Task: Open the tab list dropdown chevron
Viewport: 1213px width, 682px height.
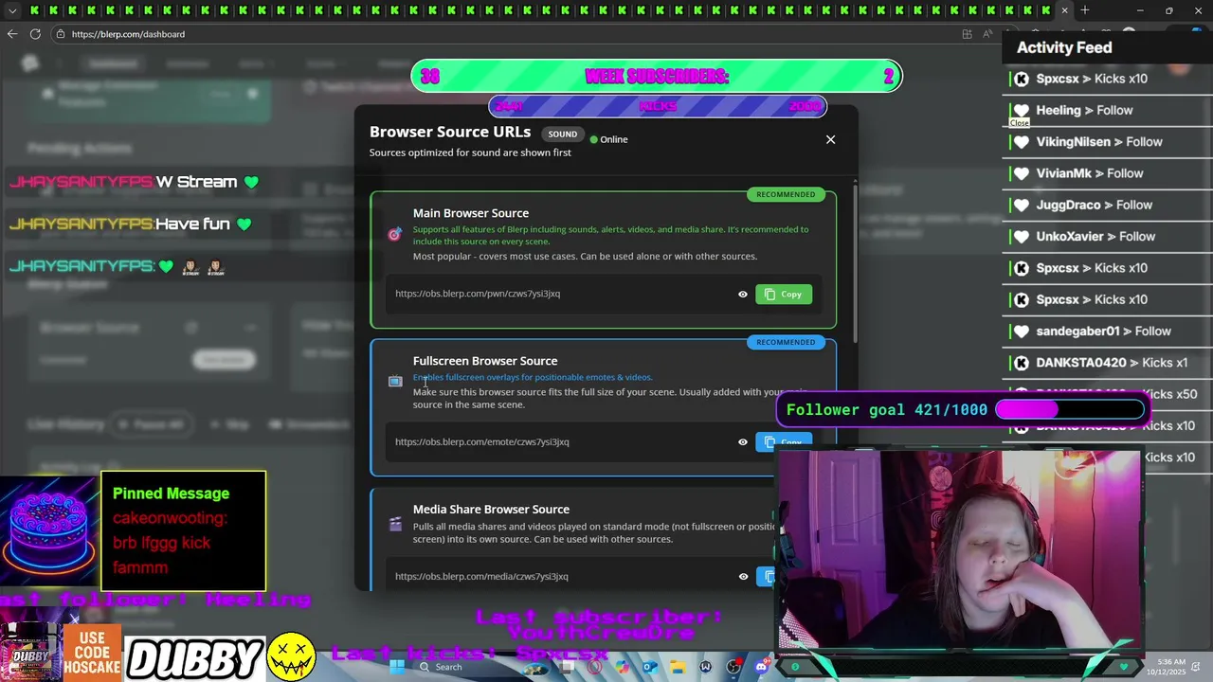Action: (x=12, y=10)
